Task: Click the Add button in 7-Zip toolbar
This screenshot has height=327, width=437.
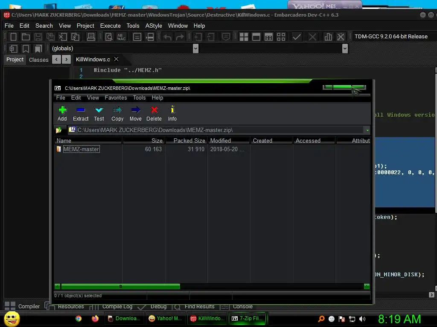Action: pos(62,113)
